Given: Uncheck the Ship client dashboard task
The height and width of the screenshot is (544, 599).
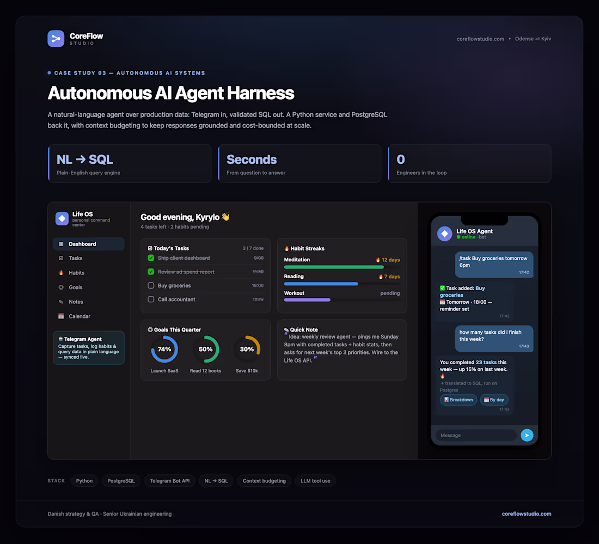Looking at the screenshot, I should tap(151, 258).
